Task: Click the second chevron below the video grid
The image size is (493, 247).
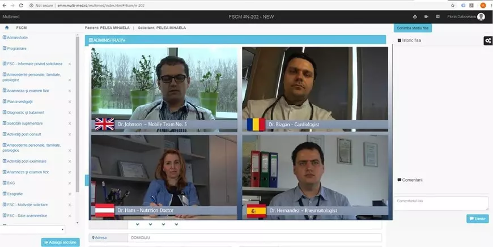Action: (150, 224)
